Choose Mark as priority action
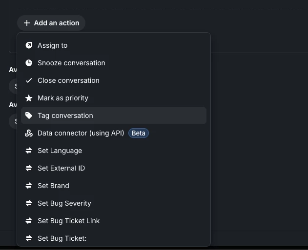 pyautogui.click(x=114, y=98)
